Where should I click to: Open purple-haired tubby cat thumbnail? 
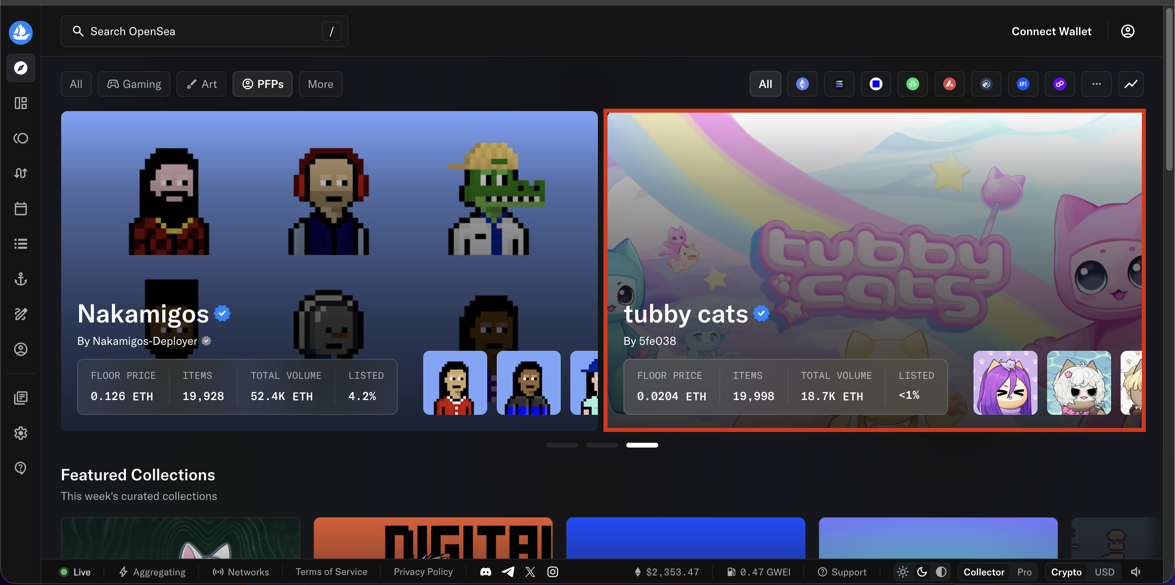click(x=1005, y=382)
